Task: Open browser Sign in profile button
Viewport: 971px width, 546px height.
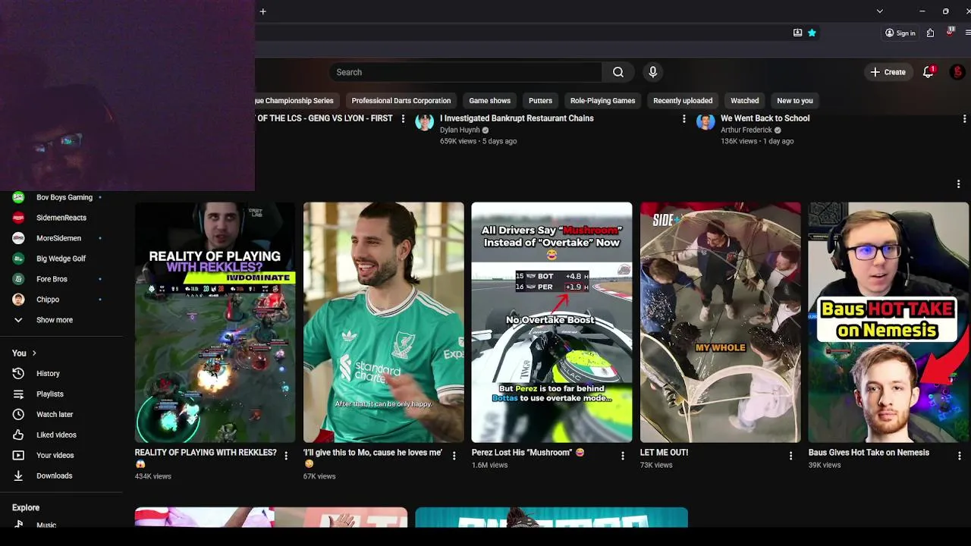Action: point(900,33)
